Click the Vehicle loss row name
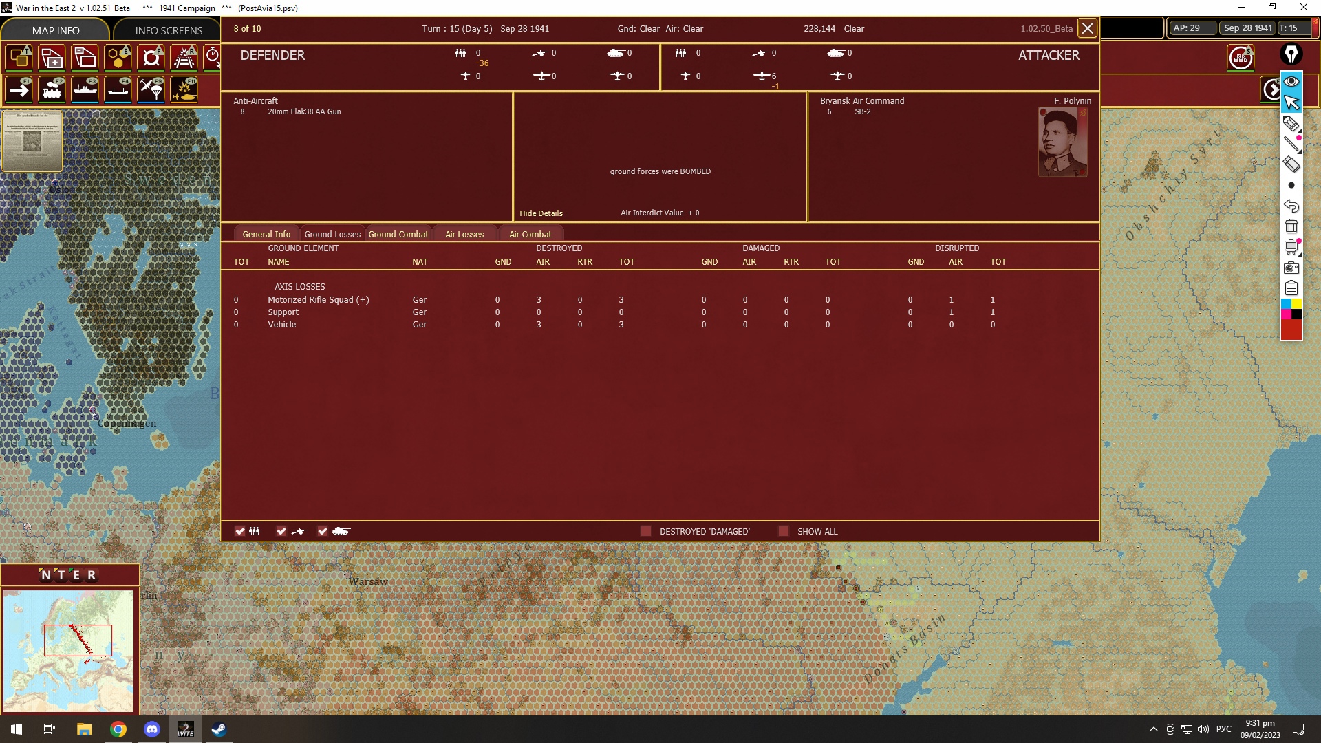Screen dimensions: 1321x743 (282, 325)
